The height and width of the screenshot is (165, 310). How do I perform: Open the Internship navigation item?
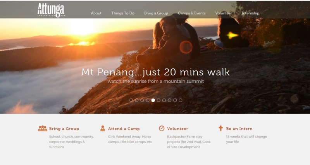pos(250,13)
